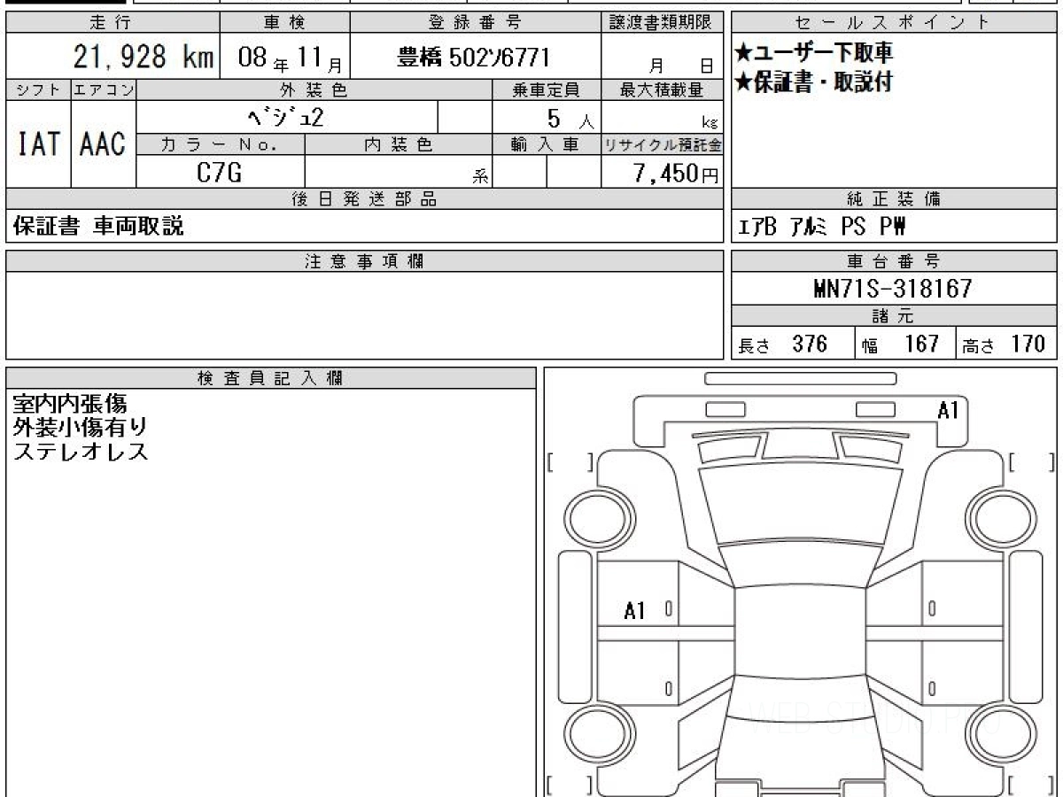This screenshot has height=797, width=1063.
Task: Click the 後日発送部品 header
Action: pos(364,199)
